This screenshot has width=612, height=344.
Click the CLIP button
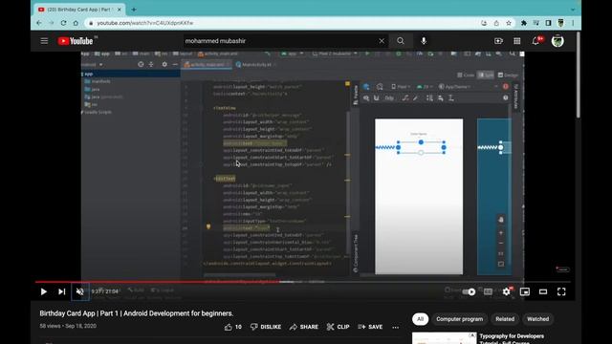pyautogui.click(x=338, y=327)
